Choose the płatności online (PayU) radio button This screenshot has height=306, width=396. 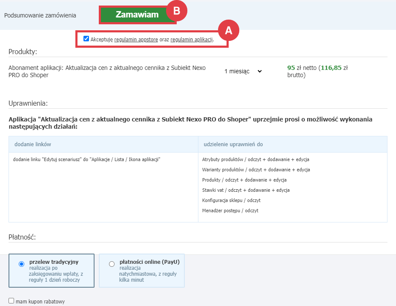tap(112, 264)
